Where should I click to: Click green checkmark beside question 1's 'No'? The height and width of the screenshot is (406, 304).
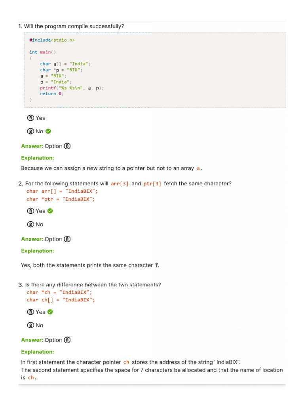tap(48, 131)
